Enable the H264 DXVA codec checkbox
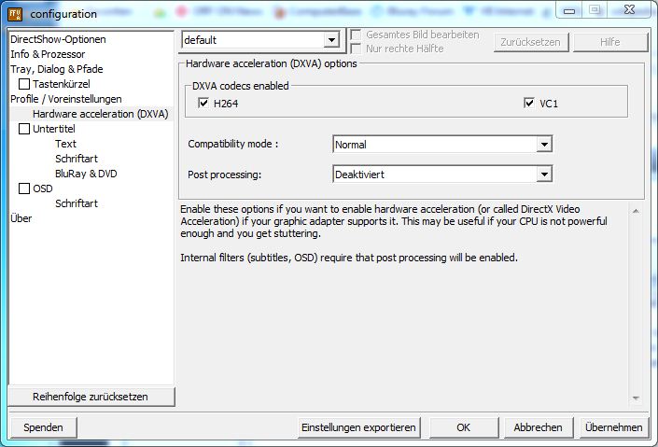658x447 pixels. (x=204, y=104)
